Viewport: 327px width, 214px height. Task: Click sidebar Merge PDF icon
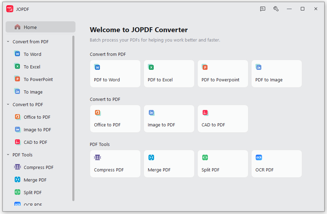pyautogui.click(x=17, y=179)
